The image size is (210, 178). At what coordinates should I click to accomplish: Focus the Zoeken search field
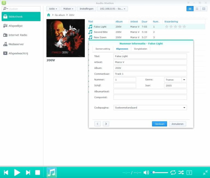click(x=24, y=9)
